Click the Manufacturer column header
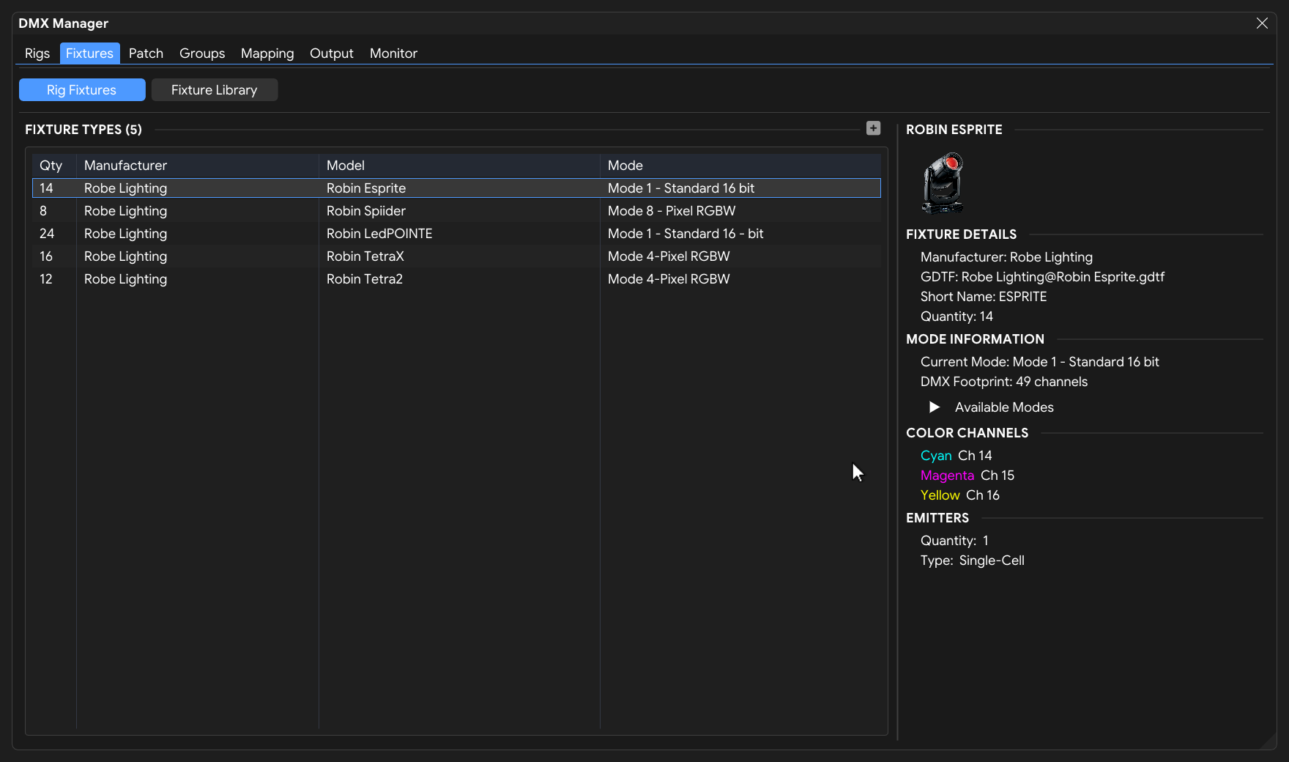Viewport: 1289px width, 762px height. (x=198, y=166)
